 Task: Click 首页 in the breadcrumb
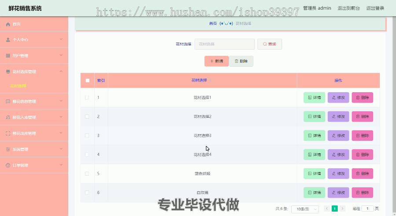coord(213,23)
